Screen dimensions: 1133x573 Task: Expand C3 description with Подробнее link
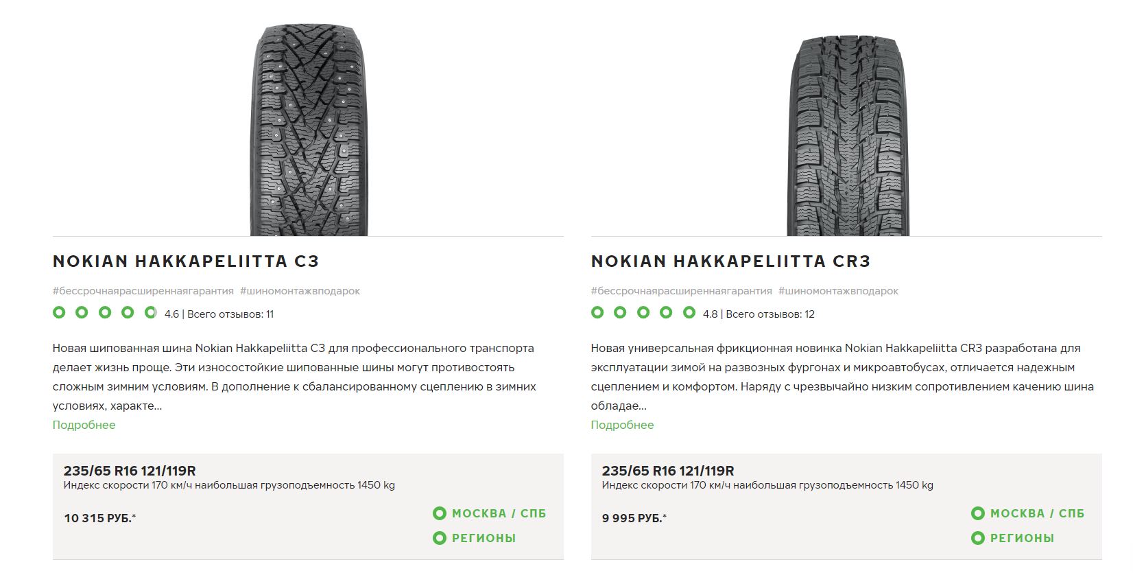84,425
